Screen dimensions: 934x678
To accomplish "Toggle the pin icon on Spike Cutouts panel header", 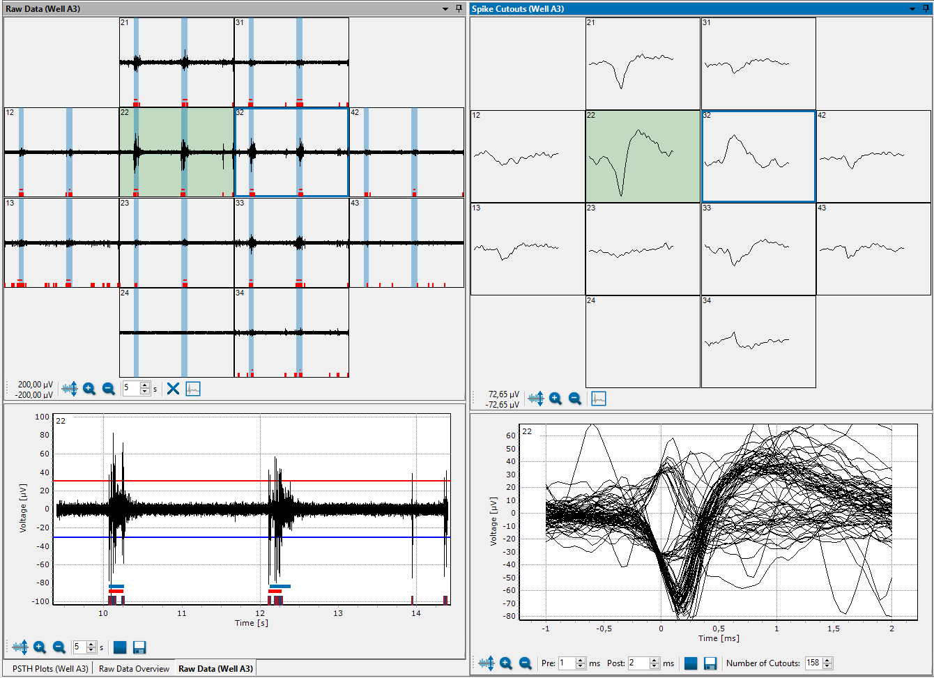I will click(x=926, y=9).
